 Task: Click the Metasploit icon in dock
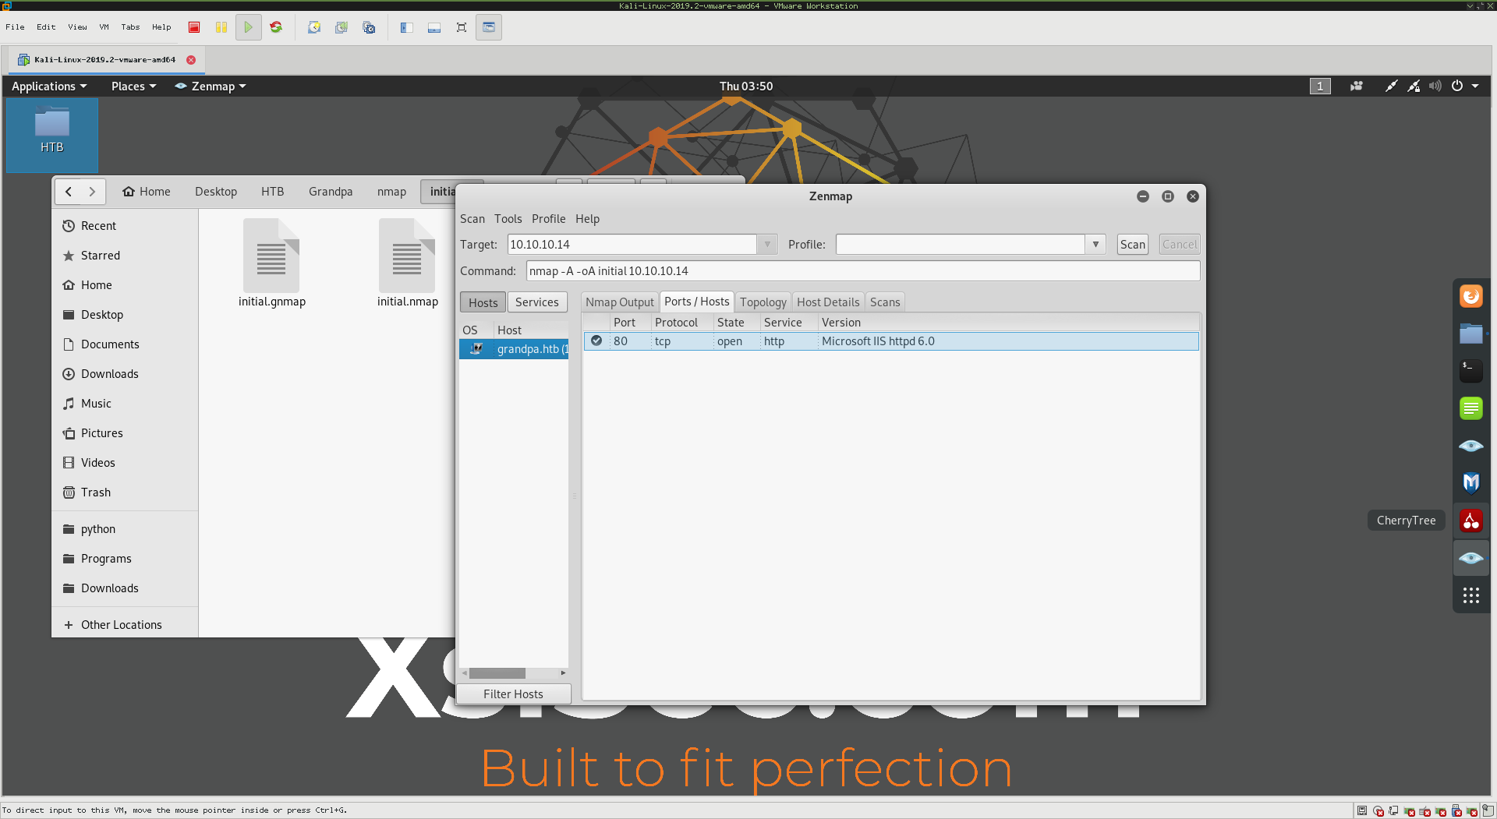point(1471,483)
